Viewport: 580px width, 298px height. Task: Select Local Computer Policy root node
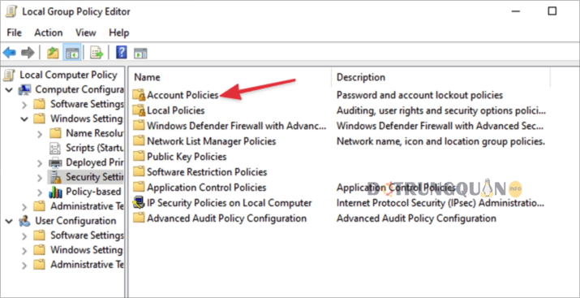68,75
